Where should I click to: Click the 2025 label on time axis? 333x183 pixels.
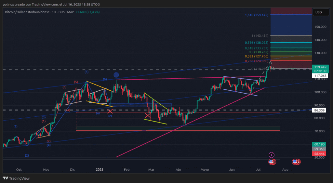tap(100, 170)
